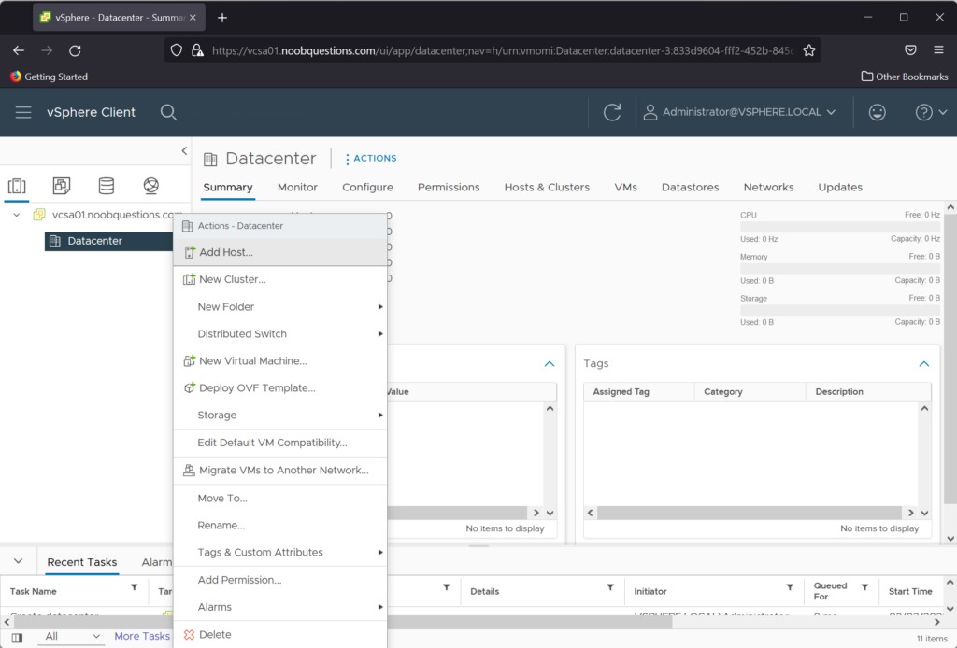Click the vSphere Client search icon
The image size is (957, 648).
(x=168, y=112)
